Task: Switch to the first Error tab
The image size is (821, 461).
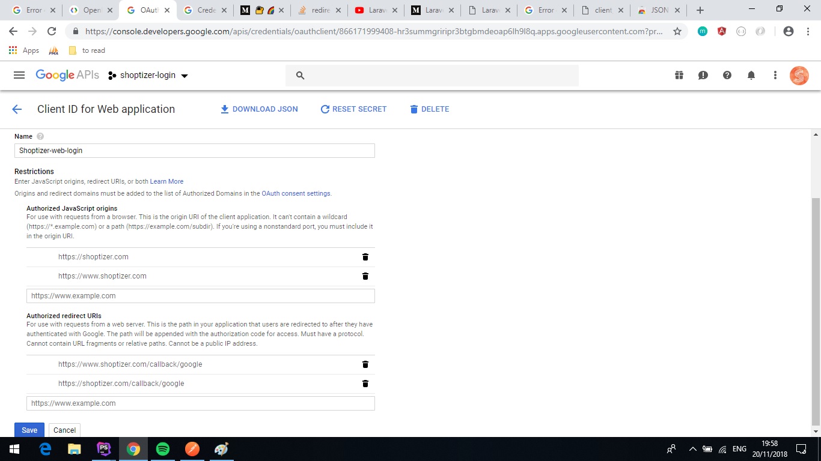Action: tap(34, 10)
